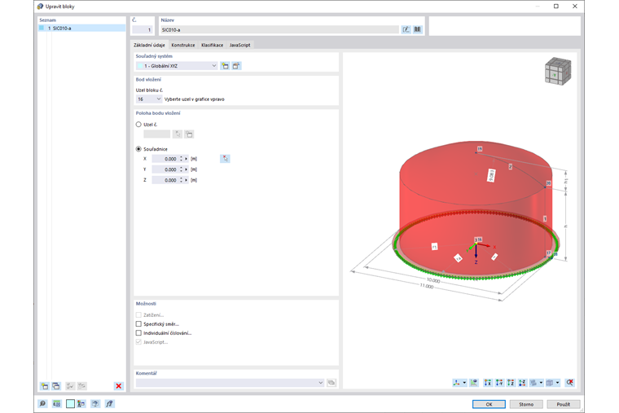
Task: Select the Uzel č. radio button
Action: coord(138,125)
